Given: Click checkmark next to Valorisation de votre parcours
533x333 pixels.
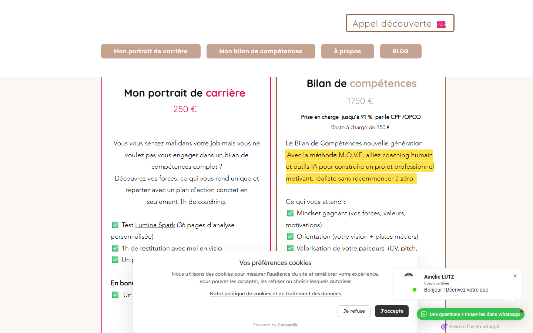Looking at the screenshot, I should coord(290,248).
